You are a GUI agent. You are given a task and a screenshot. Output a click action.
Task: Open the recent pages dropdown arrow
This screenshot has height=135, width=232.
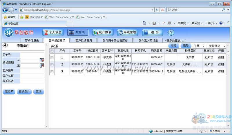[x=16, y=10]
